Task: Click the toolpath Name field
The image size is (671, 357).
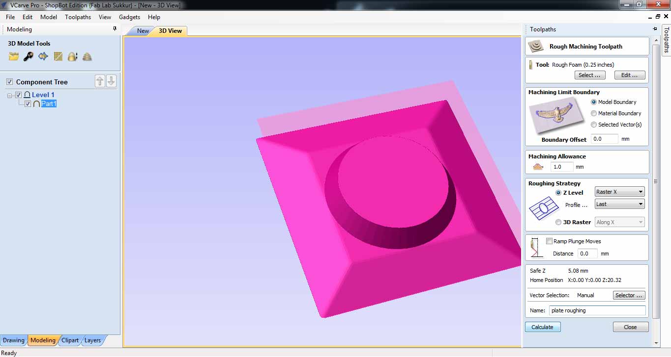Action: tap(597, 310)
